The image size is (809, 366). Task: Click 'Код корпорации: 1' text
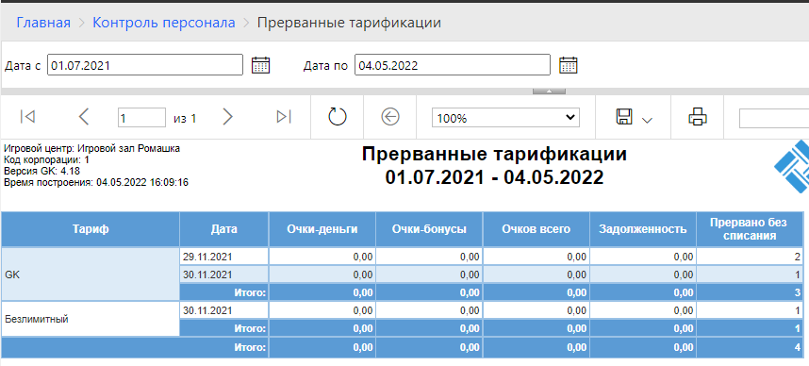(46, 159)
